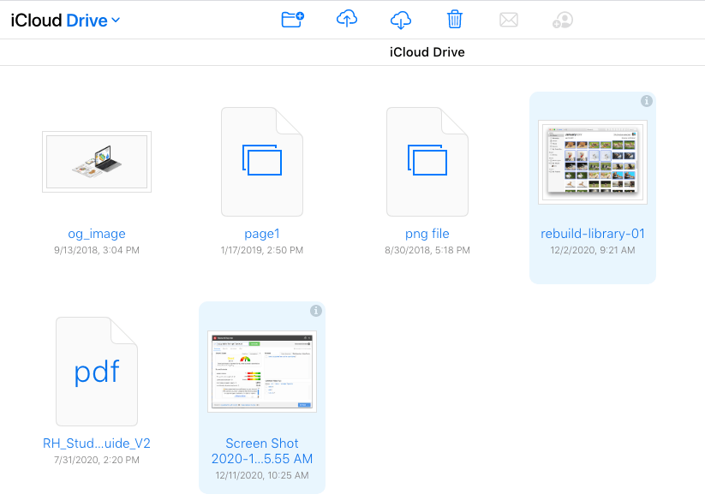Viewport: 705px width, 500px height.
Task: Click the email sharing icon
Action: [x=508, y=19]
